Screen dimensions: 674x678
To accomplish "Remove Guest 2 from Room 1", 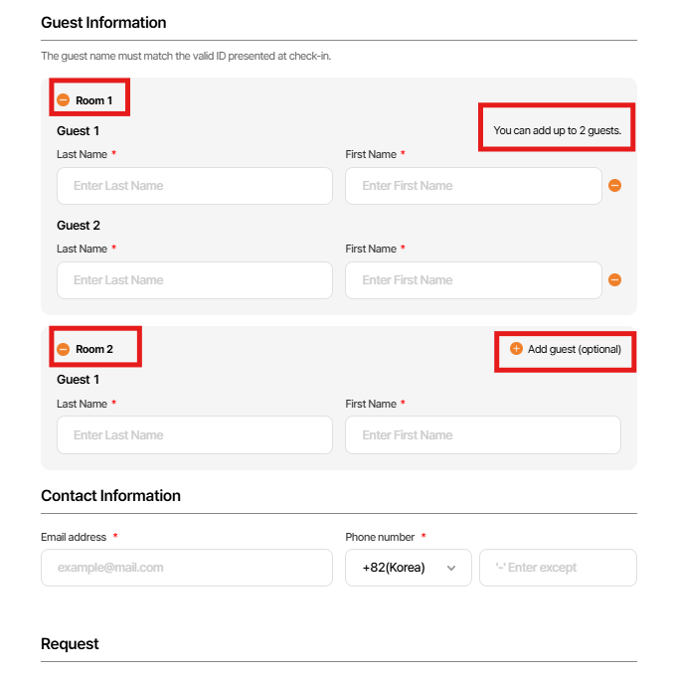I will [x=614, y=280].
